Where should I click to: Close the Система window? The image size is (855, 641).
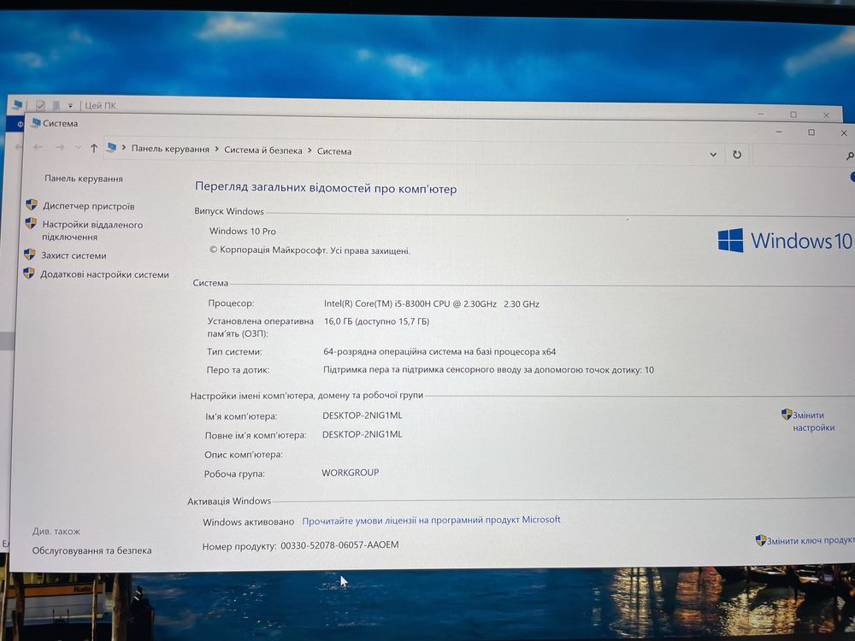[x=844, y=133]
